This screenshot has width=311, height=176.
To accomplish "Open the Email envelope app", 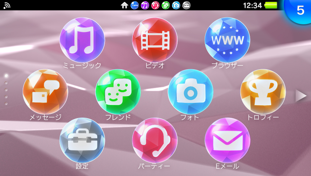I will (227, 140).
